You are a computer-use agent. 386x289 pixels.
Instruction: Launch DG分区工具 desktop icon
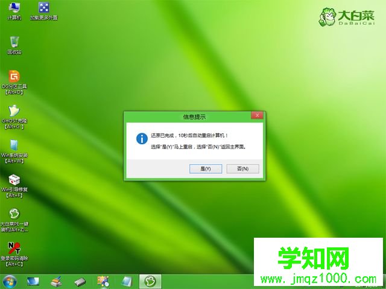coord(14,83)
